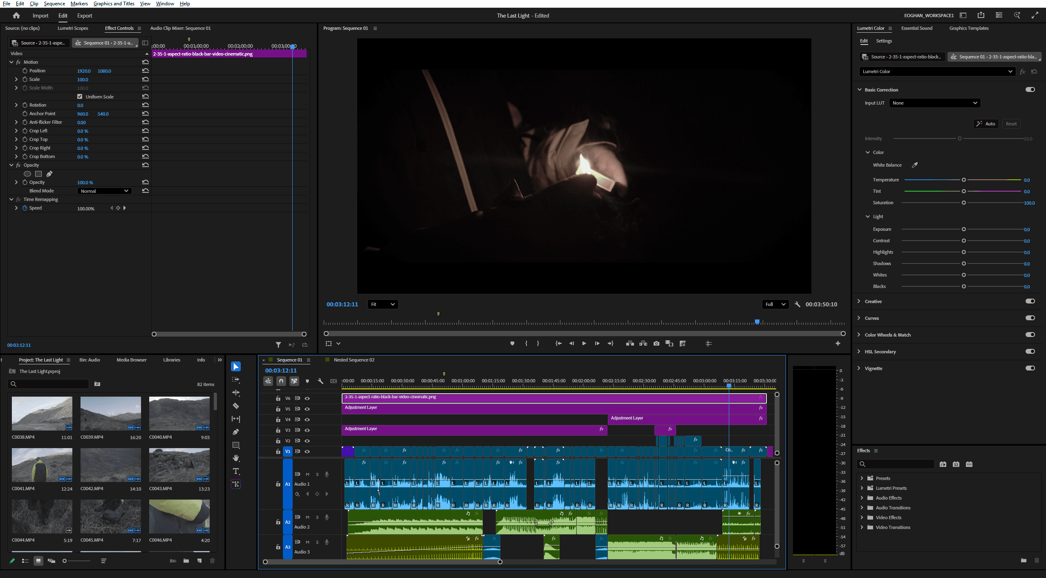Screen dimensions: 1046x578
Task: Click the White Balance eyedropper
Action: (x=915, y=165)
